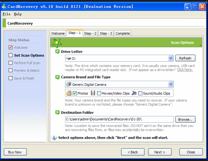Screen dimensions: 208x161
Task: Click the music note icon for Sound clips
Action: pyautogui.click(x=134, y=93)
